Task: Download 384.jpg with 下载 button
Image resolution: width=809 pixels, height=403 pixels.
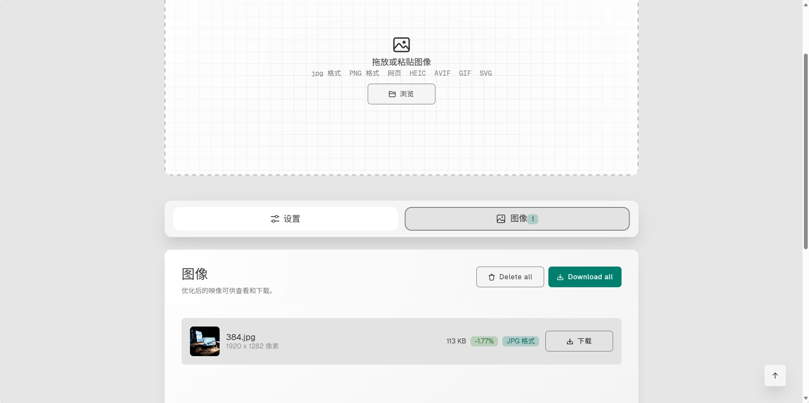Action: tap(579, 341)
